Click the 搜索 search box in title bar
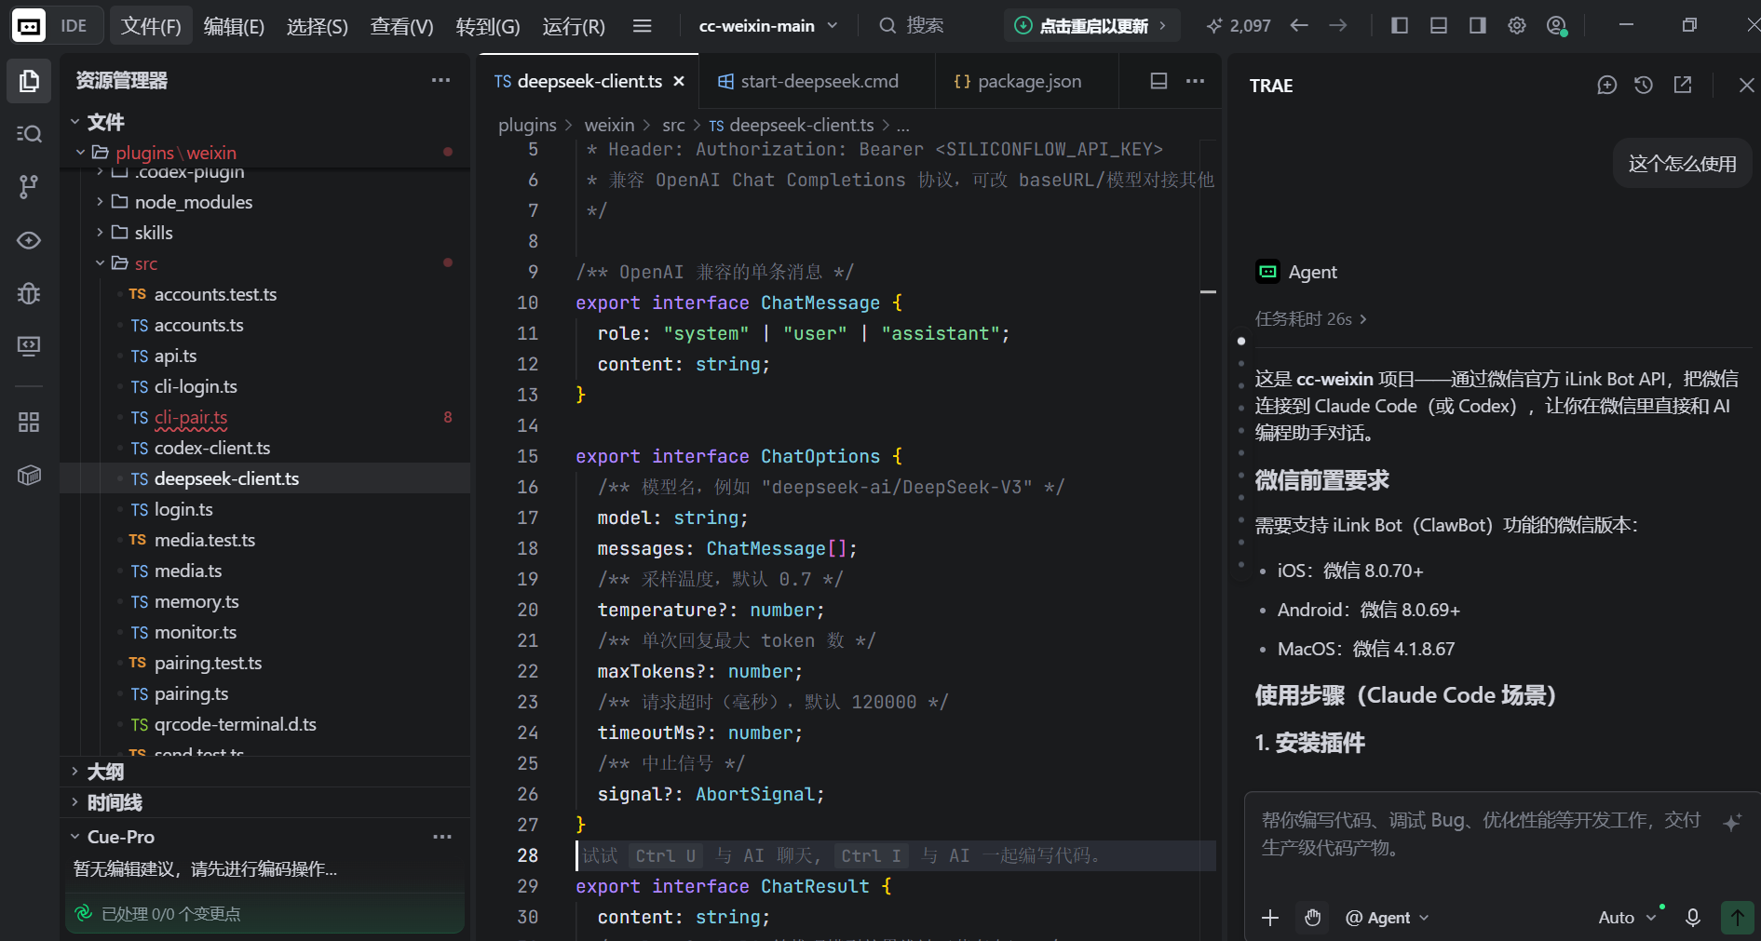The height and width of the screenshot is (941, 1761). [913, 26]
